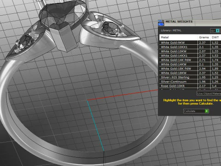Select the White Gold:14KX1 row
Screen dimensions: 221x166
(190, 55)
